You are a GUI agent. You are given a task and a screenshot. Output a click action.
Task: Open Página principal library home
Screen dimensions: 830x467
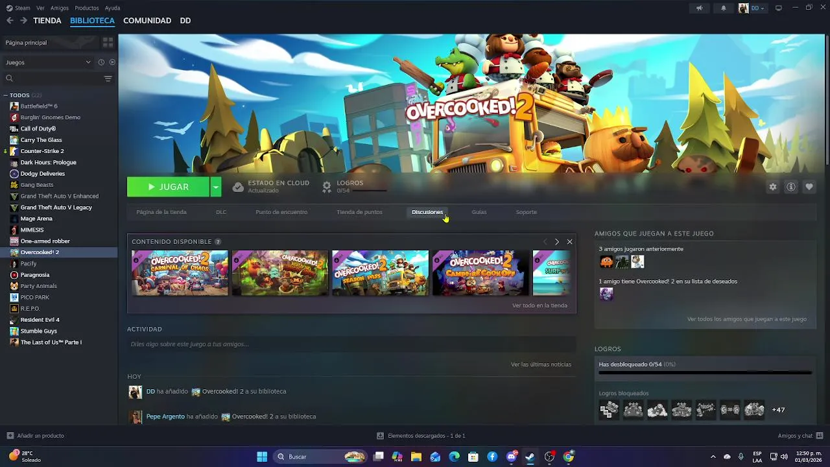(x=50, y=42)
